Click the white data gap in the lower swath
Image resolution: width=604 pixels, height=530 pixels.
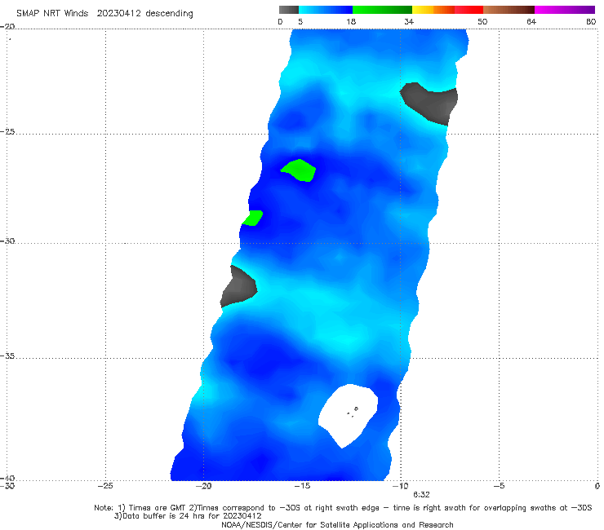pyautogui.click(x=349, y=415)
